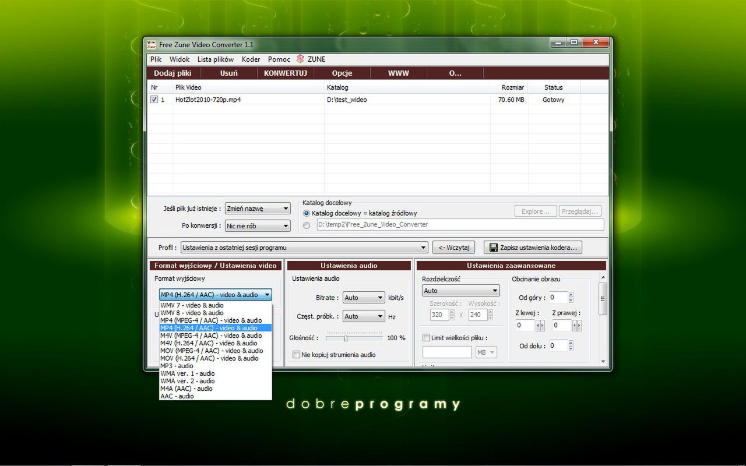Click Usuń toolbar button

pos(228,73)
